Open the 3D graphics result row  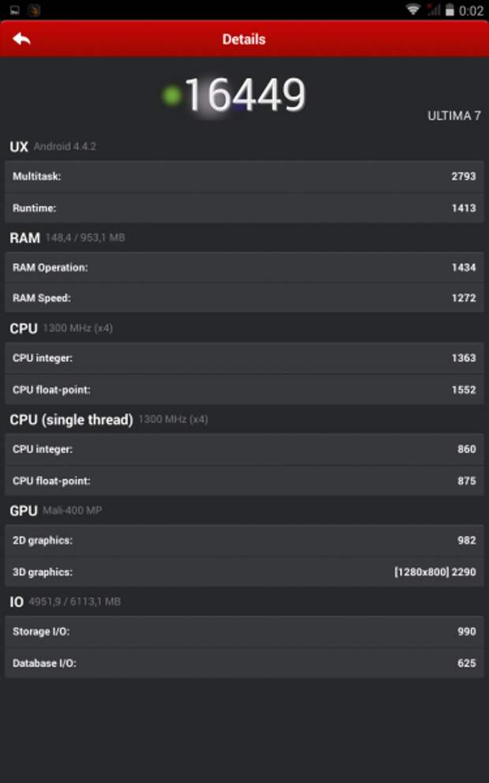click(244, 571)
